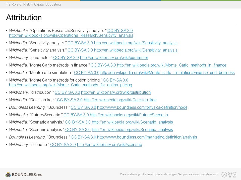
Task: Click the Creative Commons CC circle icon
Action: point(224,174)
